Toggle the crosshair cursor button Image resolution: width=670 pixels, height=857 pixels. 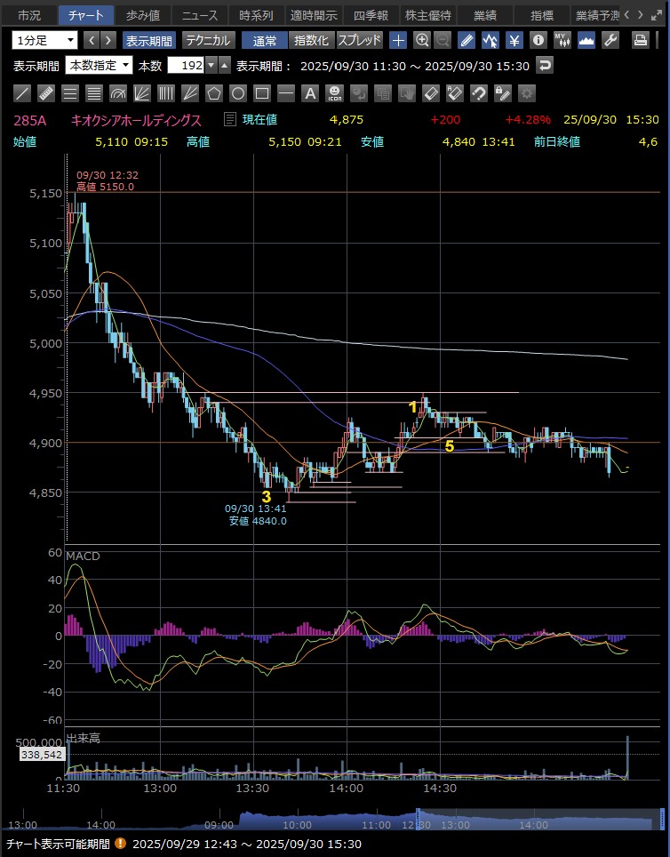[399, 40]
